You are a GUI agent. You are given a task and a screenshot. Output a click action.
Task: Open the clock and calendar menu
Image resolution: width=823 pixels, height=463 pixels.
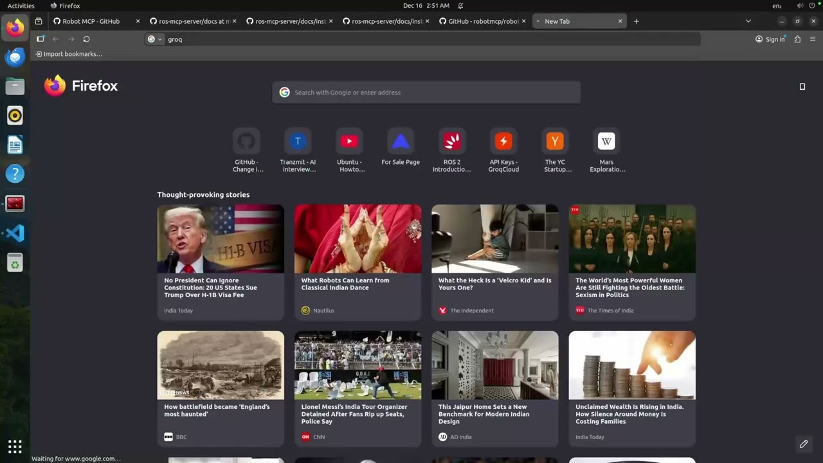click(x=426, y=6)
